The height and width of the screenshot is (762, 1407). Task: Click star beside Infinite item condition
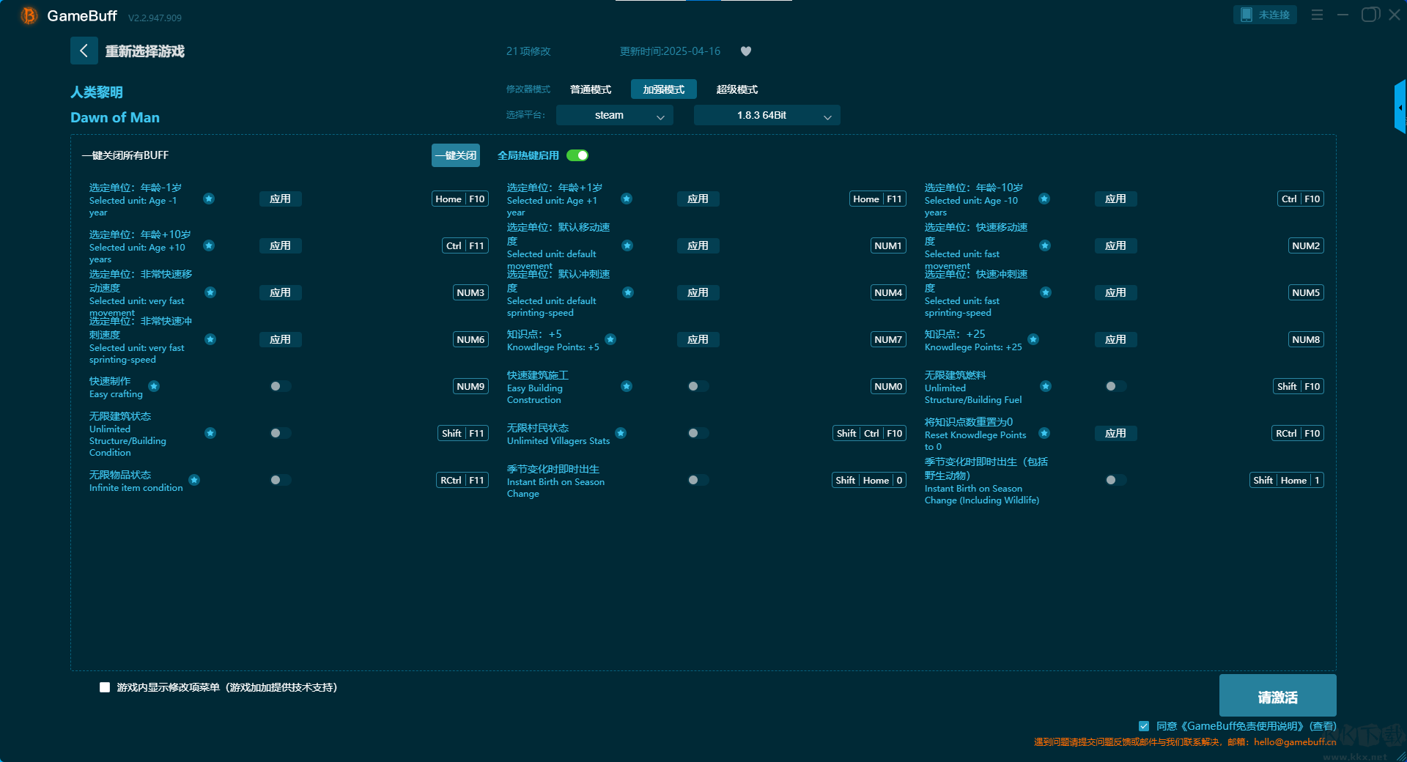(x=194, y=480)
